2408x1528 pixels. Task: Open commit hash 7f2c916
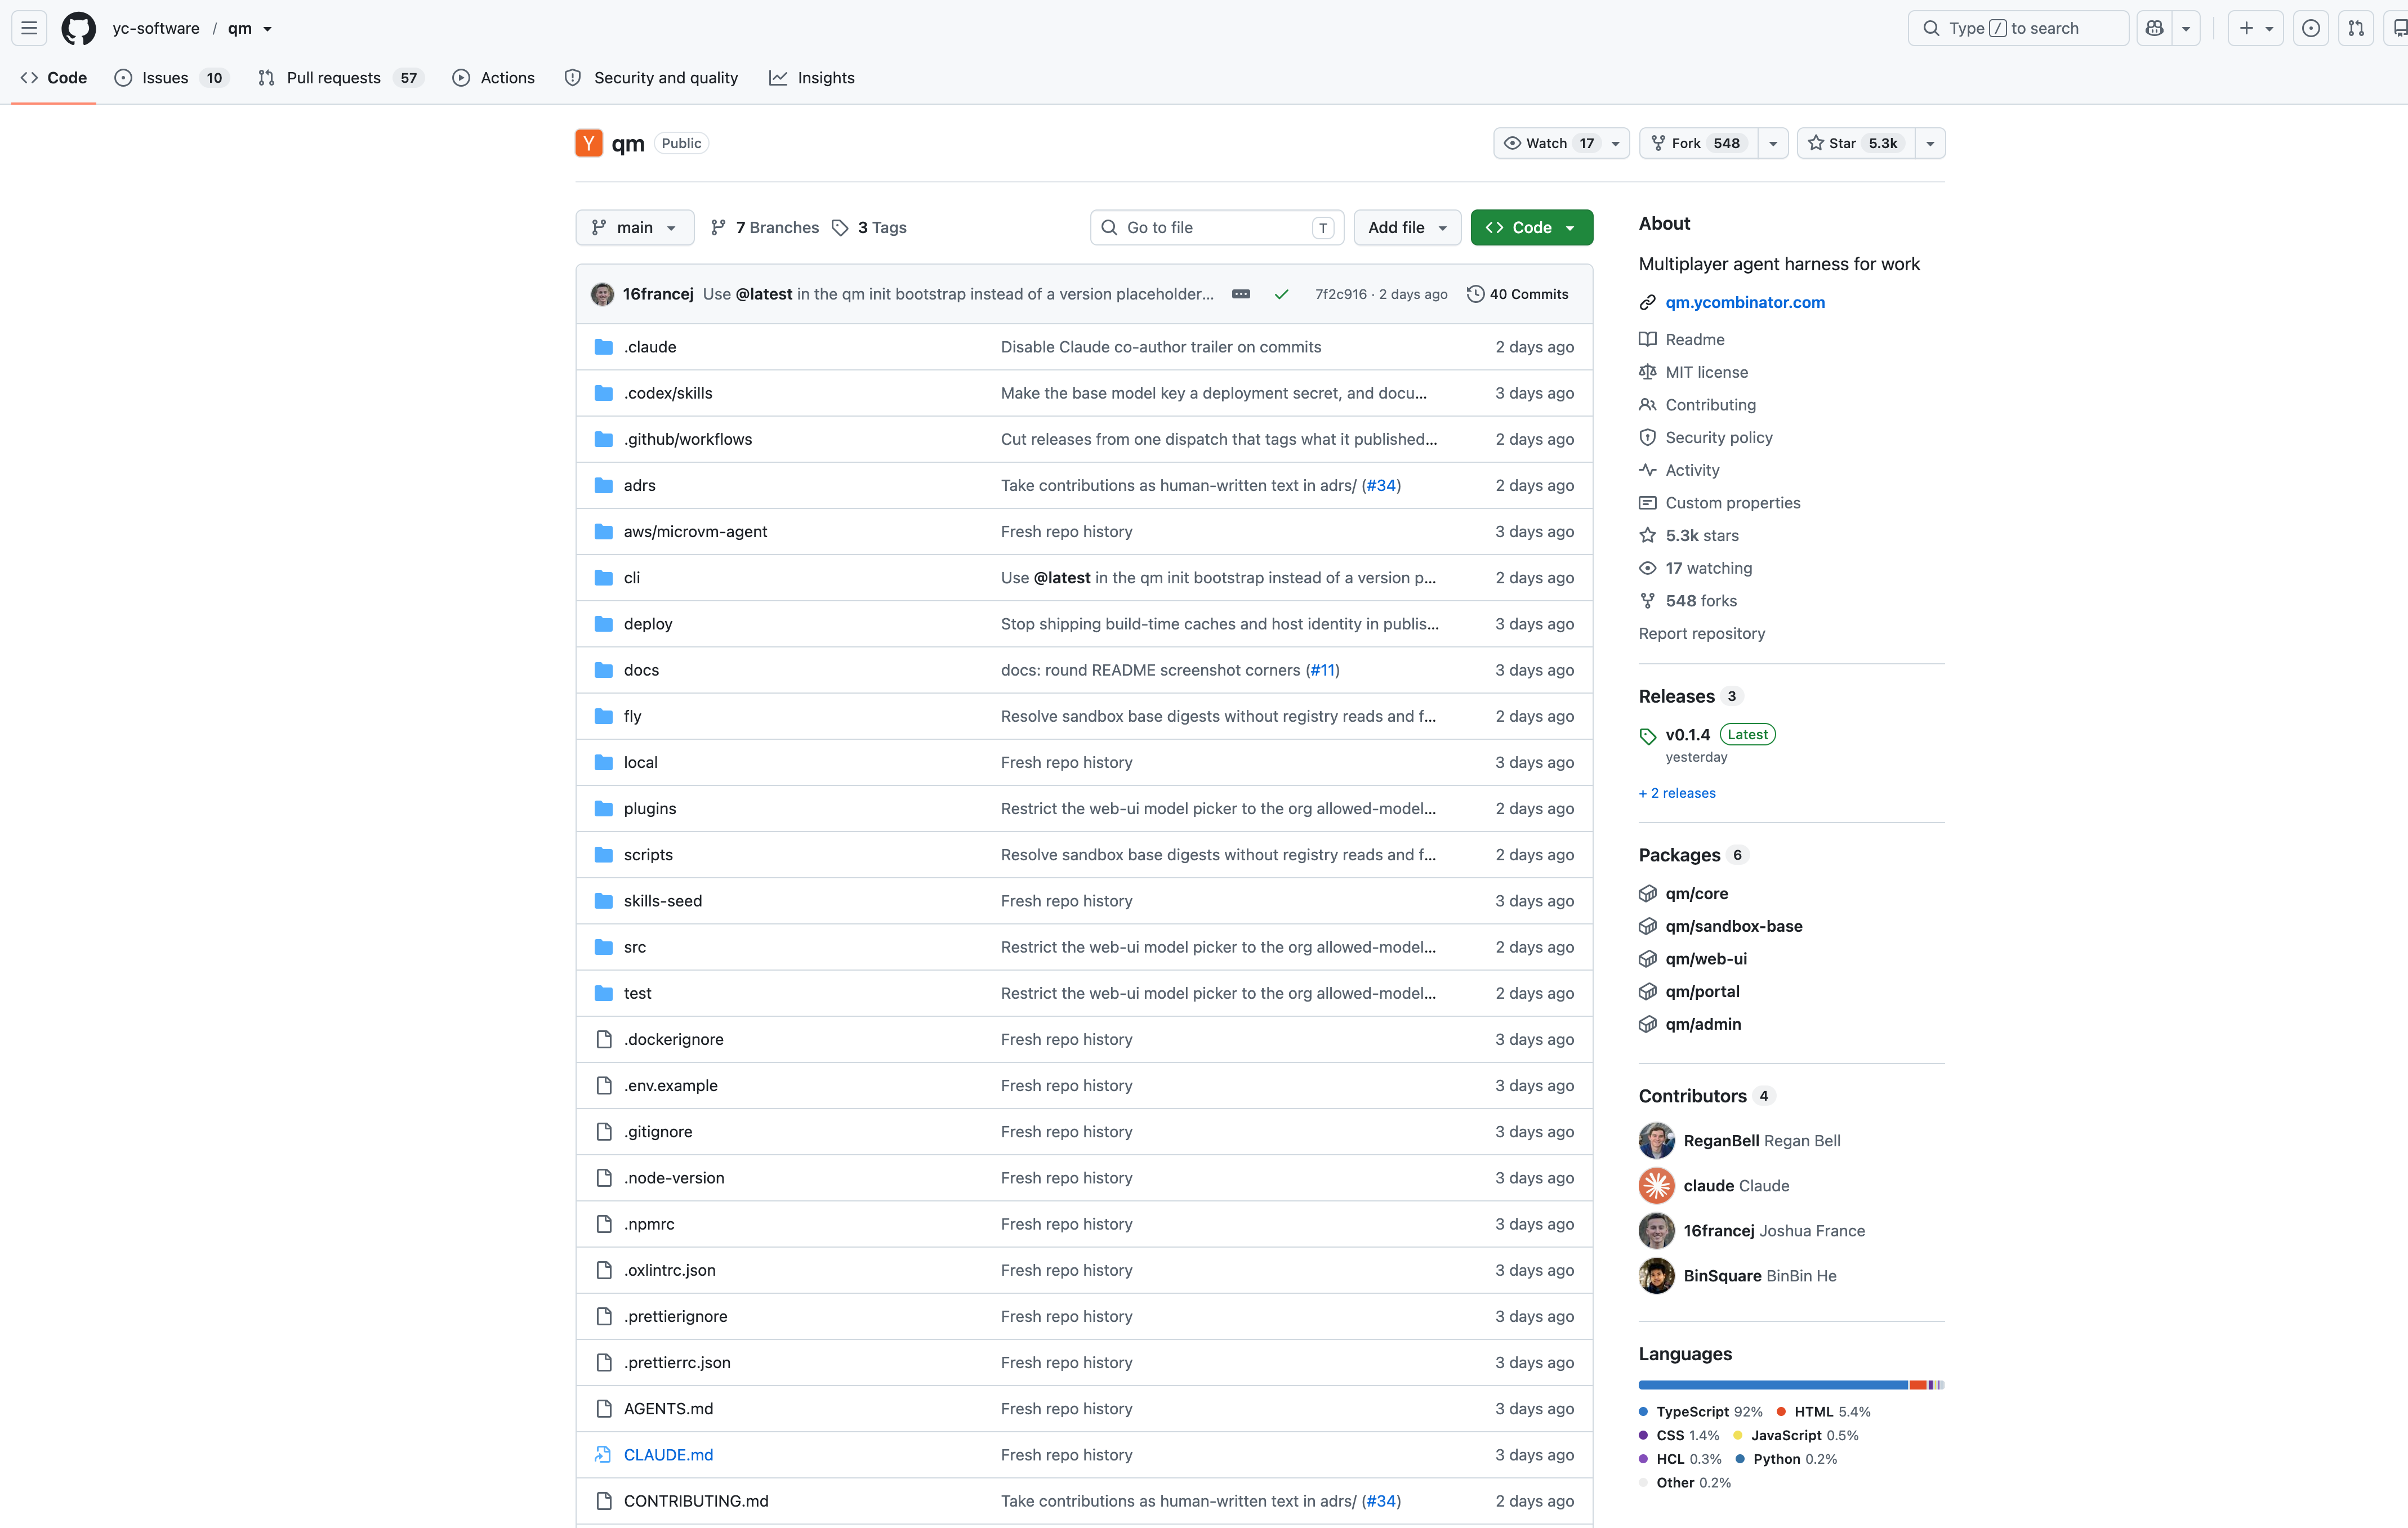(1341, 294)
